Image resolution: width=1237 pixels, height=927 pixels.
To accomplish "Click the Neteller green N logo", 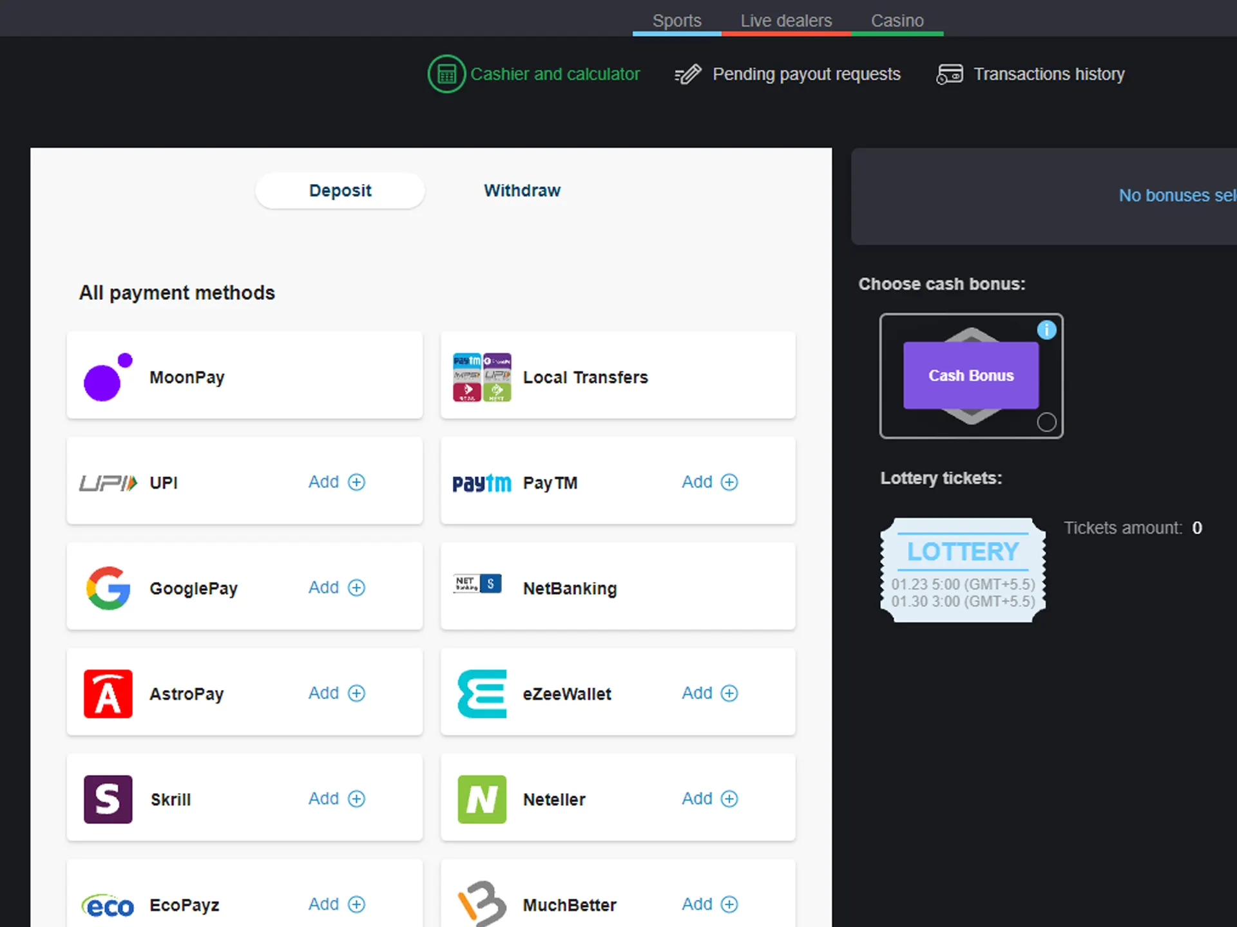I will [482, 800].
